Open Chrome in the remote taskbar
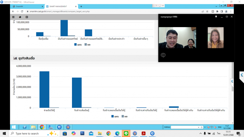This screenshot has width=244, height=137. click(x=42, y=127)
